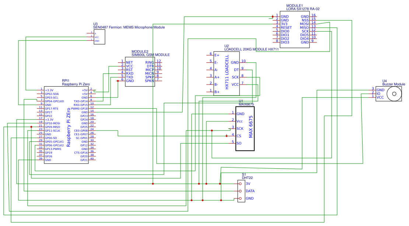Select the MODULE1 reference label
The height and width of the screenshot is (226, 409).
294,6
